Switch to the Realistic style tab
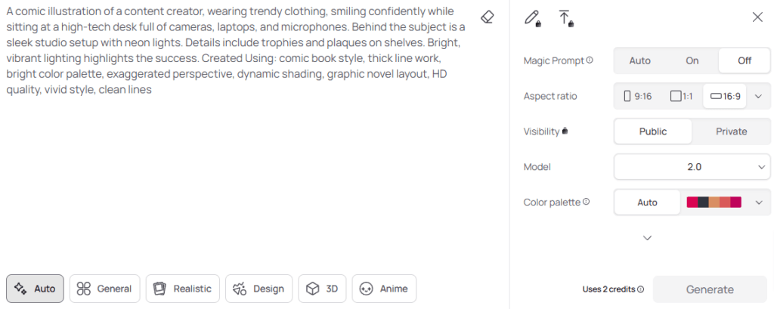This screenshot has width=774, height=309. click(x=183, y=289)
